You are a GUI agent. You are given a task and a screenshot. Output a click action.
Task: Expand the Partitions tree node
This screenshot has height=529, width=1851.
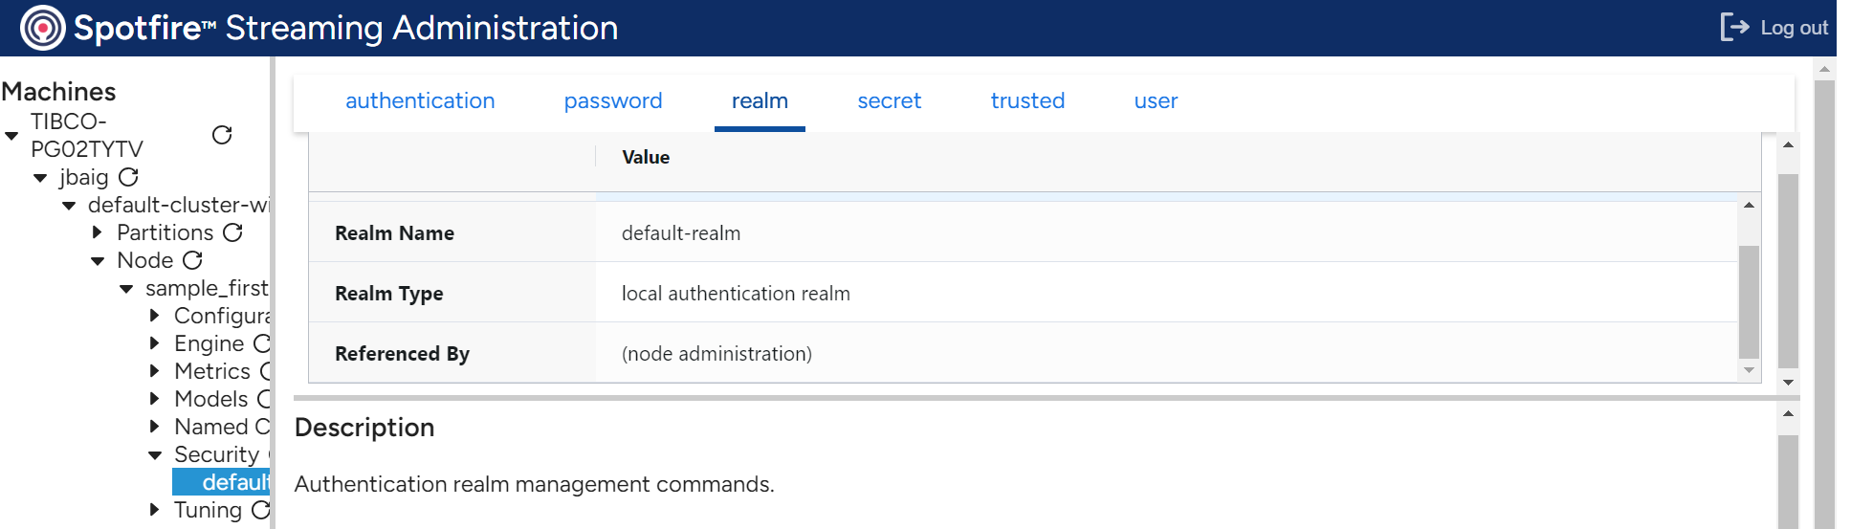point(98,232)
